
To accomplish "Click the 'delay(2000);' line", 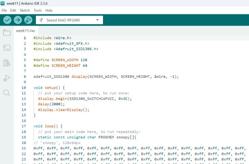I will pos(51,104).
